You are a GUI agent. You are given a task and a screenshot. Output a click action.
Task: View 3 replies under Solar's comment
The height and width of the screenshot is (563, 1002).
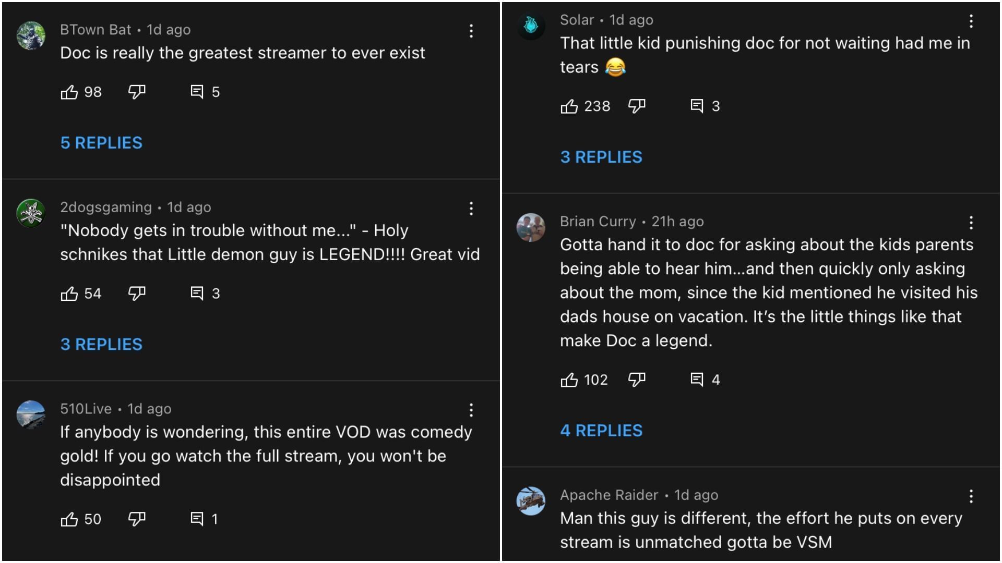coord(601,157)
